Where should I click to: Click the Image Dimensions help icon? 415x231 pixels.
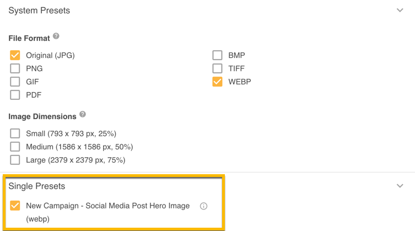tap(83, 115)
